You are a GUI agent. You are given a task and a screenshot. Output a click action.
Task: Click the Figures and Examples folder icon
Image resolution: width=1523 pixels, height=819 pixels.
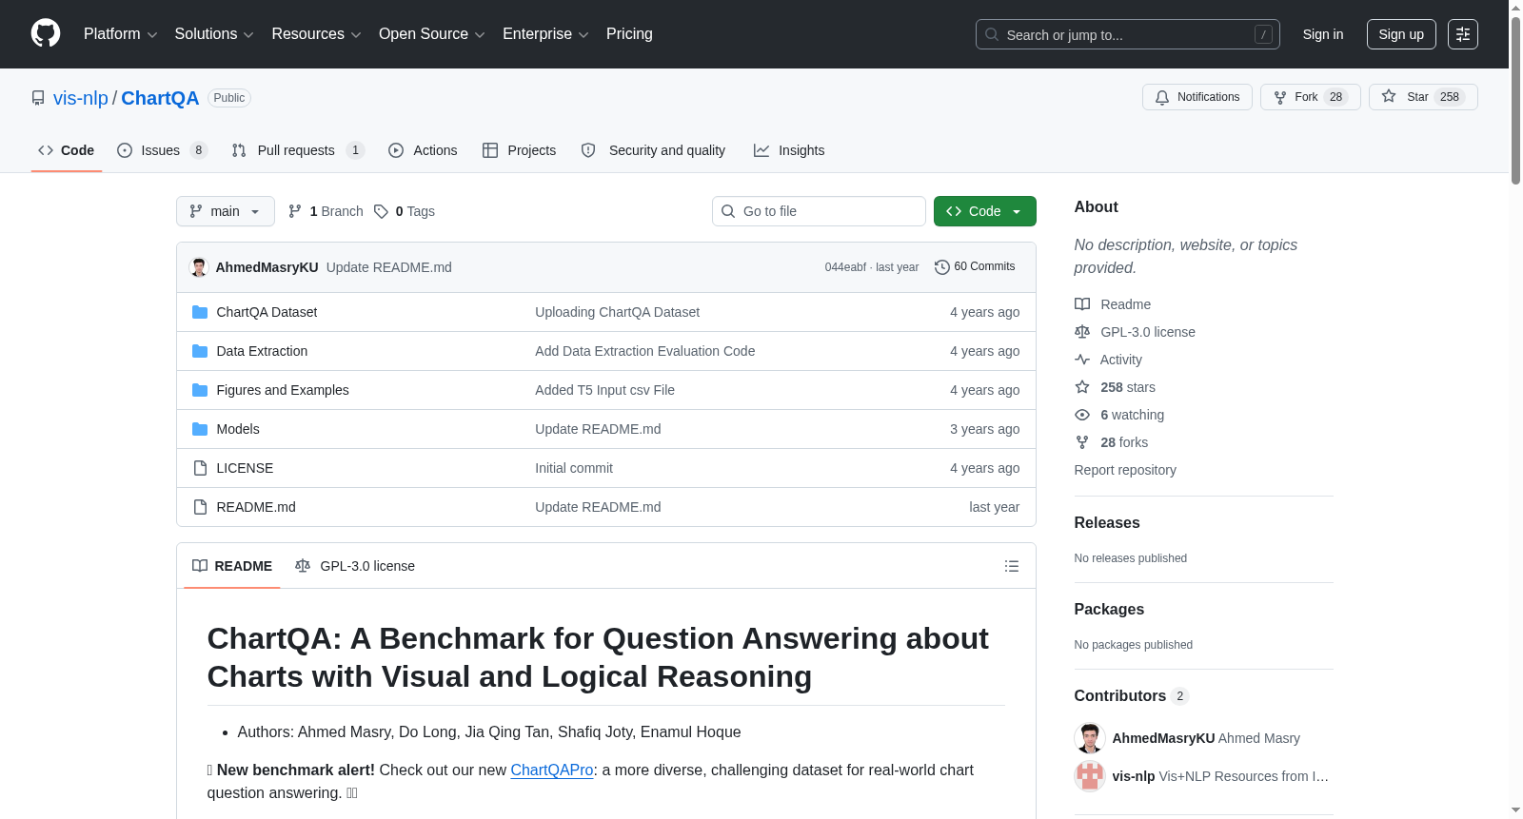(200, 390)
